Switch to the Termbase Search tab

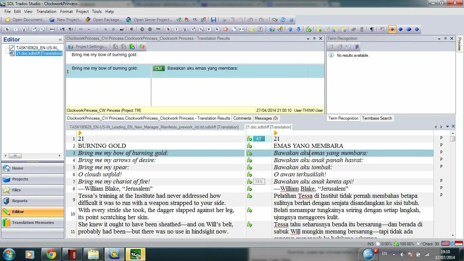(x=377, y=118)
